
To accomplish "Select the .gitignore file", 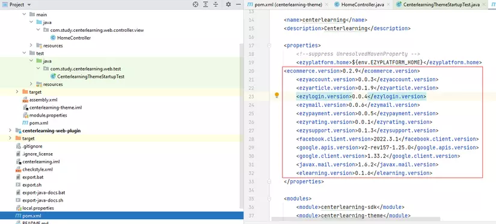I will point(32,147).
